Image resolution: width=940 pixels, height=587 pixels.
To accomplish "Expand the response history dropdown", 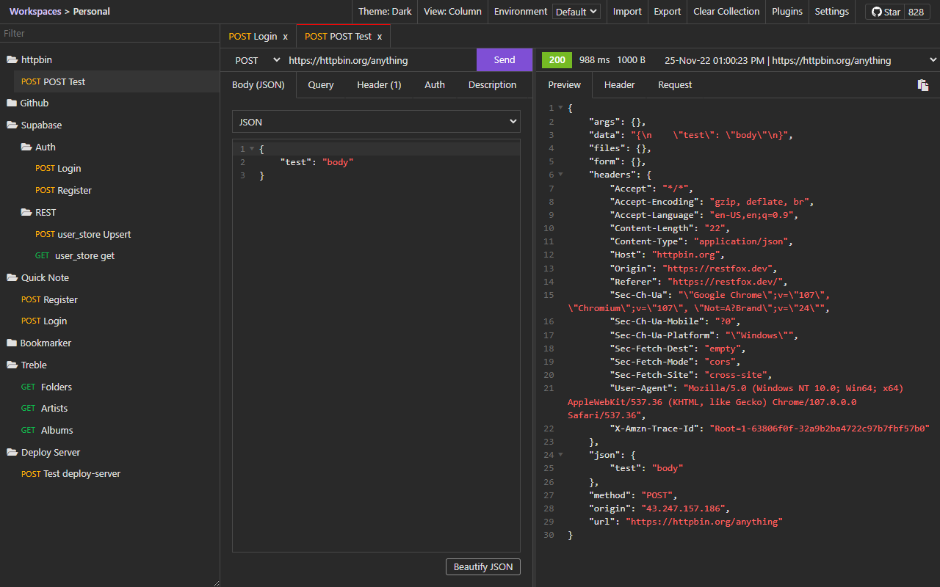I will click(933, 60).
